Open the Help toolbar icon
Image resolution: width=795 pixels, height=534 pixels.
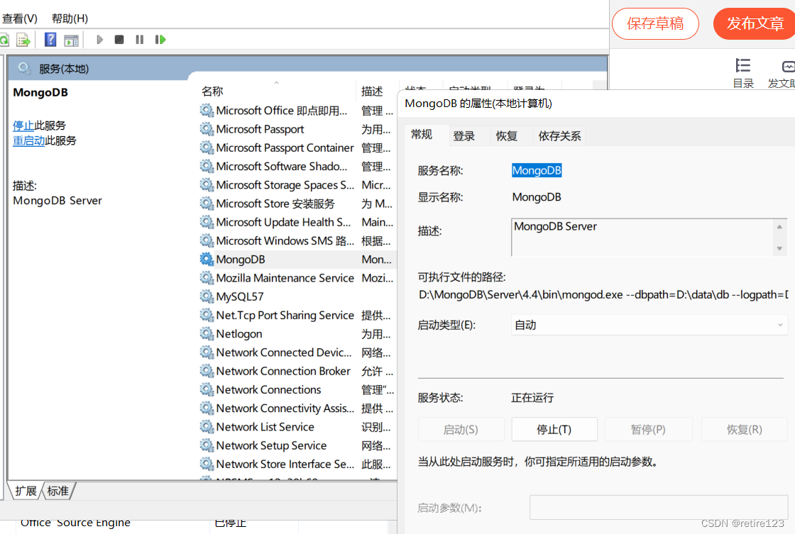[x=50, y=40]
